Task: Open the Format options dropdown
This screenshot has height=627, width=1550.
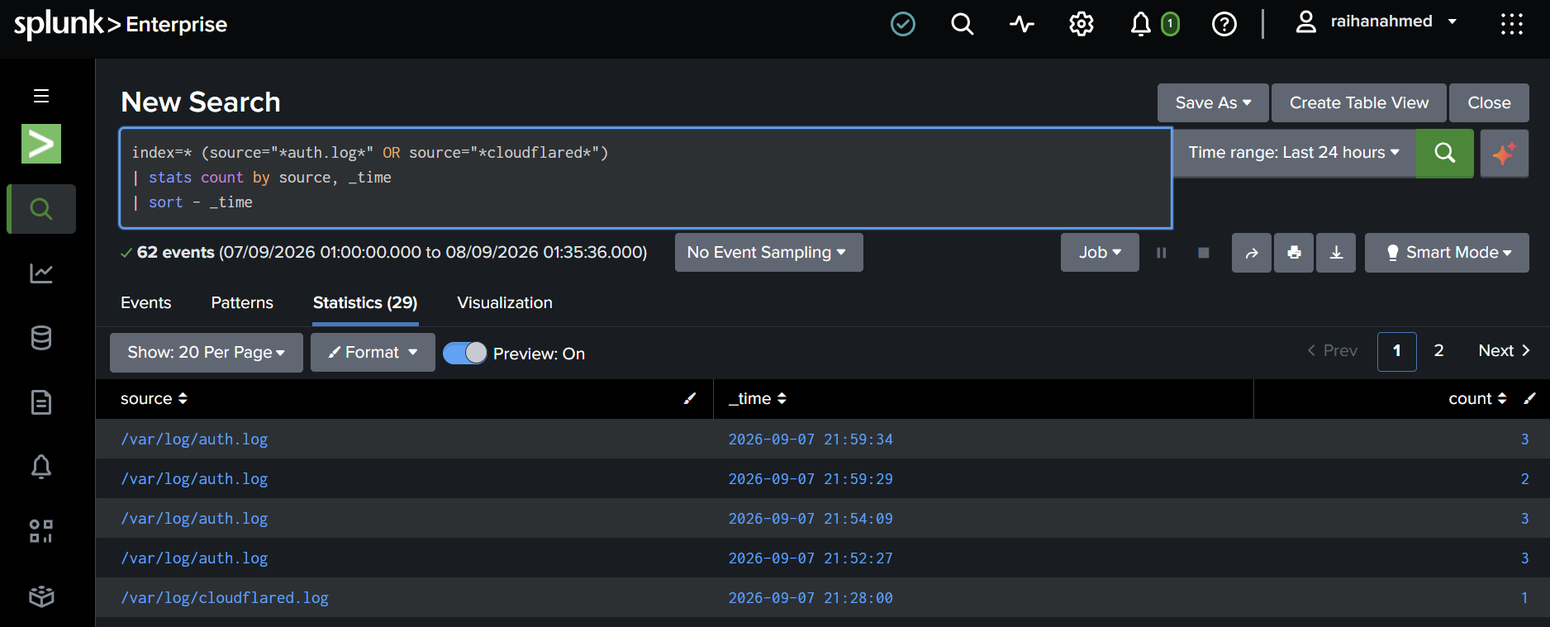Action: [x=373, y=353]
